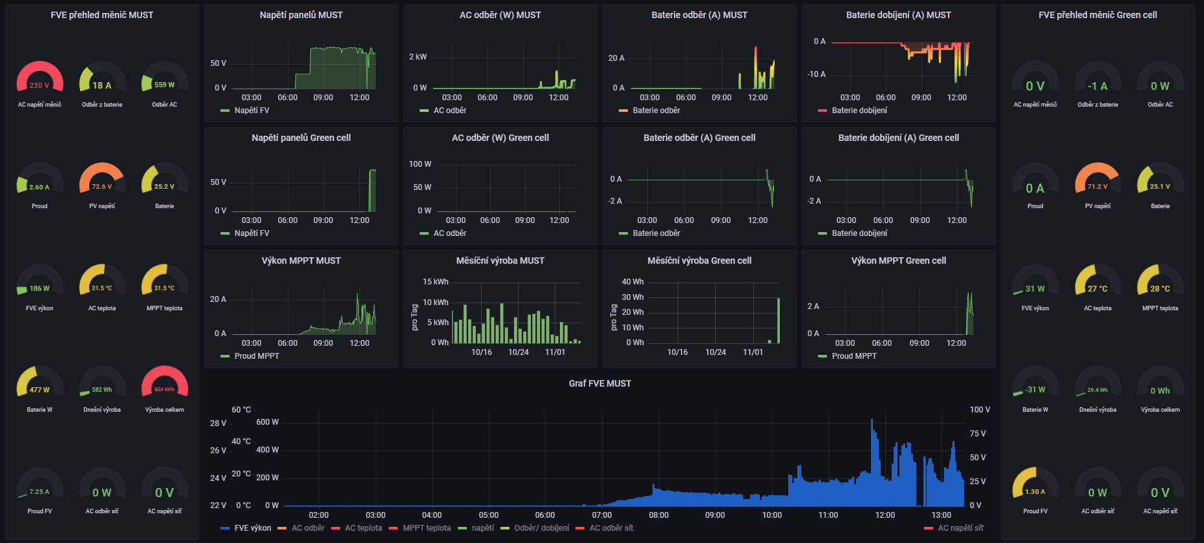
Task: Select the 72.6 V PV napětí gauge
Action: (x=102, y=180)
